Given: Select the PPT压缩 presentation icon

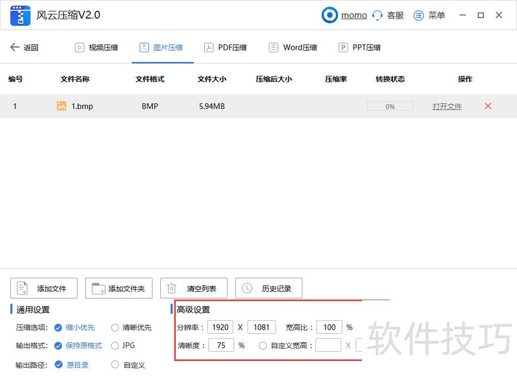Looking at the screenshot, I should (343, 46).
